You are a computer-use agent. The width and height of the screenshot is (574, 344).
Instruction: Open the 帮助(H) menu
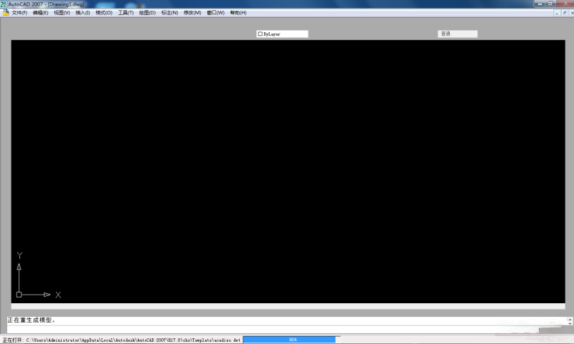(238, 12)
